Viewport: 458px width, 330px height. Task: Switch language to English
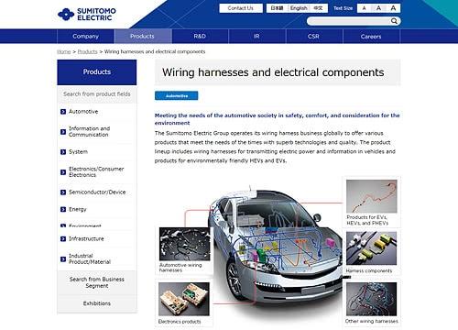pos(299,8)
